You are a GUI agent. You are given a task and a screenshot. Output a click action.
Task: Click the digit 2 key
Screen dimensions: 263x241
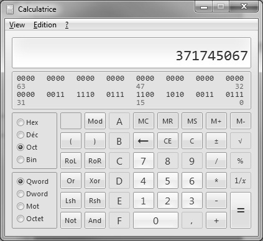pos(168,201)
